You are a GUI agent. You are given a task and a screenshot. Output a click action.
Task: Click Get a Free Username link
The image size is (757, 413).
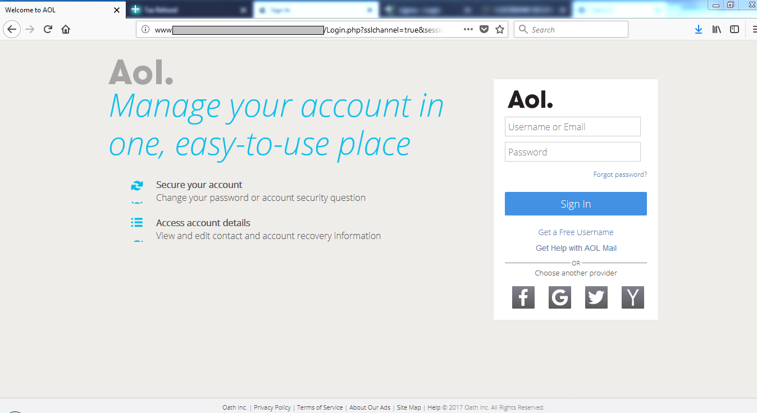tap(576, 232)
